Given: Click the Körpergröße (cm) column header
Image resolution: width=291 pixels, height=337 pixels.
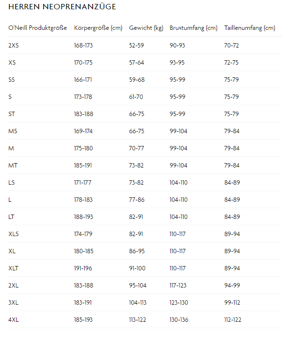Looking at the screenshot, I should [x=98, y=28].
